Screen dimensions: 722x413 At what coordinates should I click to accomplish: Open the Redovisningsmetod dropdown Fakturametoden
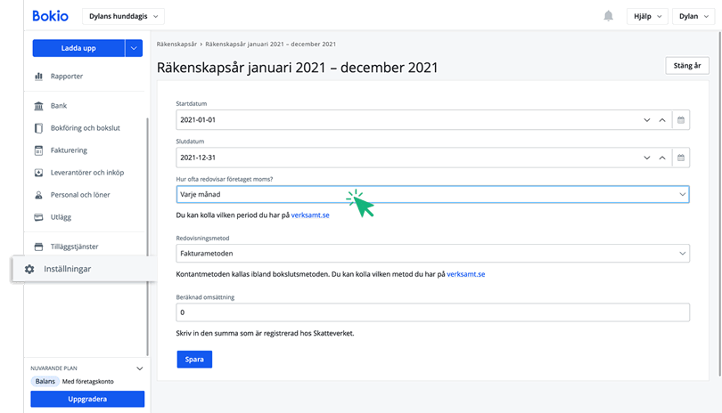(432, 254)
